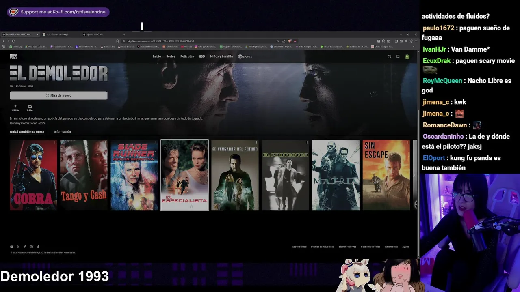This screenshot has height=292, width=520.
Task: Reload the browser page
Action: (x=13, y=41)
